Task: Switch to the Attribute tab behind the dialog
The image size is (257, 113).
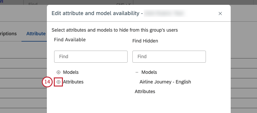Action: 36,34
